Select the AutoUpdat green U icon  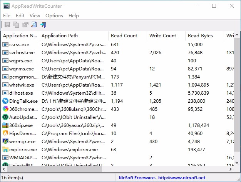tap(5, 117)
